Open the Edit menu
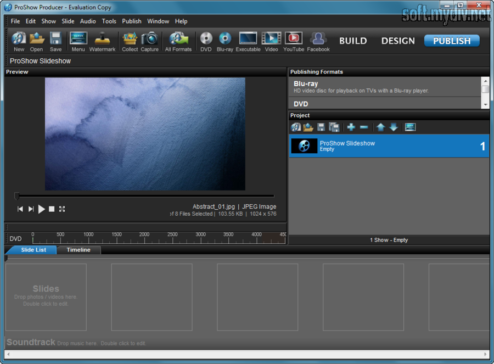Viewport: 494px width, 364px height. [31, 21]
